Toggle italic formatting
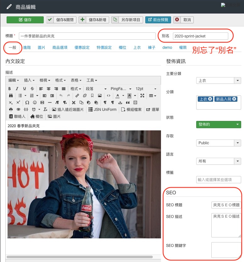 (17, 89)
